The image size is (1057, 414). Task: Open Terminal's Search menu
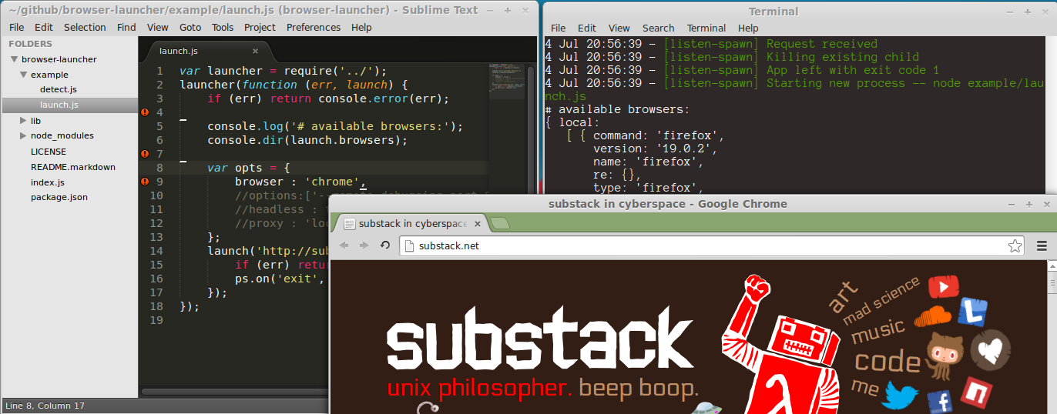[x=658, y=28]
